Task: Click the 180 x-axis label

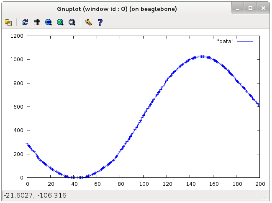Action: click(237, 184)
